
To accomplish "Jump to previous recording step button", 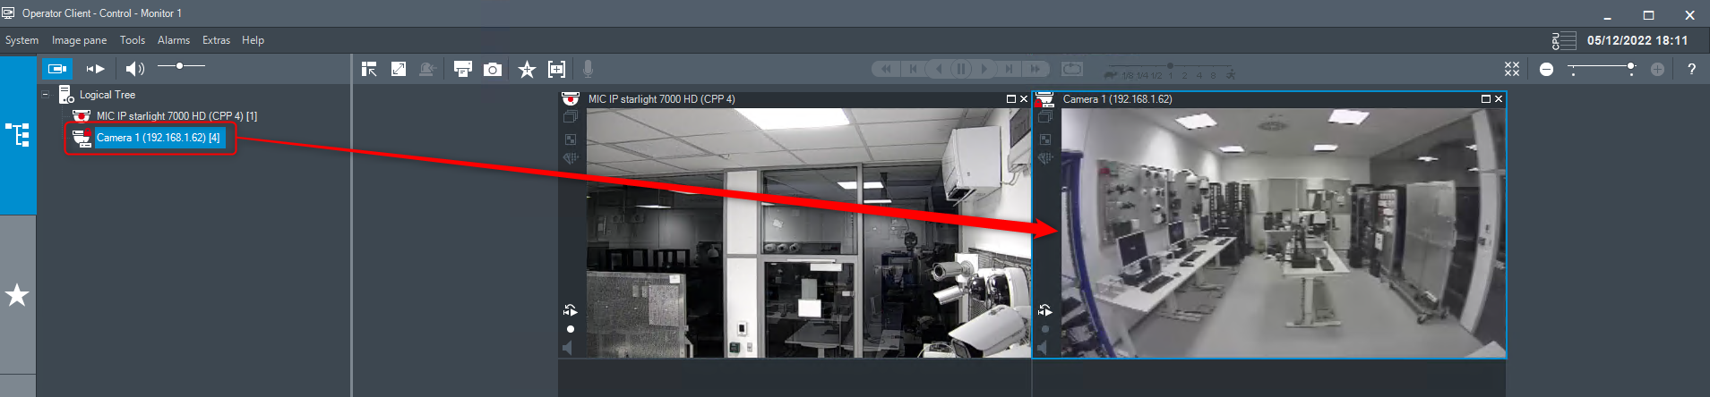I will click(x=913, y=69).
